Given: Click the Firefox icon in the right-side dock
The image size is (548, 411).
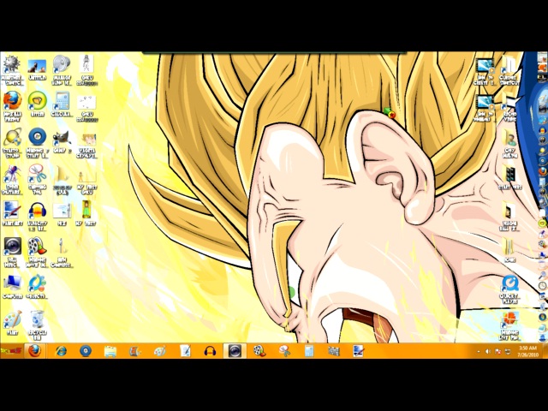Looking at the screenshot, I should pos(543,171).
